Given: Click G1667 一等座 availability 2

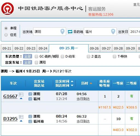Looking at the screenshot, I should (x=118, y=96).
